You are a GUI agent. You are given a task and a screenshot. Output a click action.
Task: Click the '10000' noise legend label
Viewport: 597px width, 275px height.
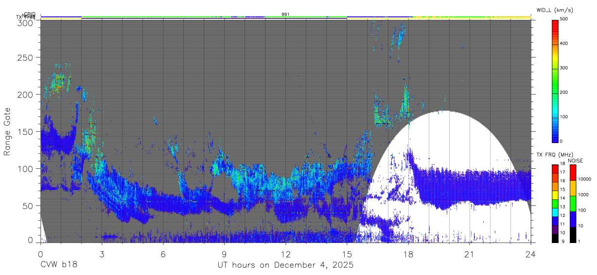click(x=584, y=179)
